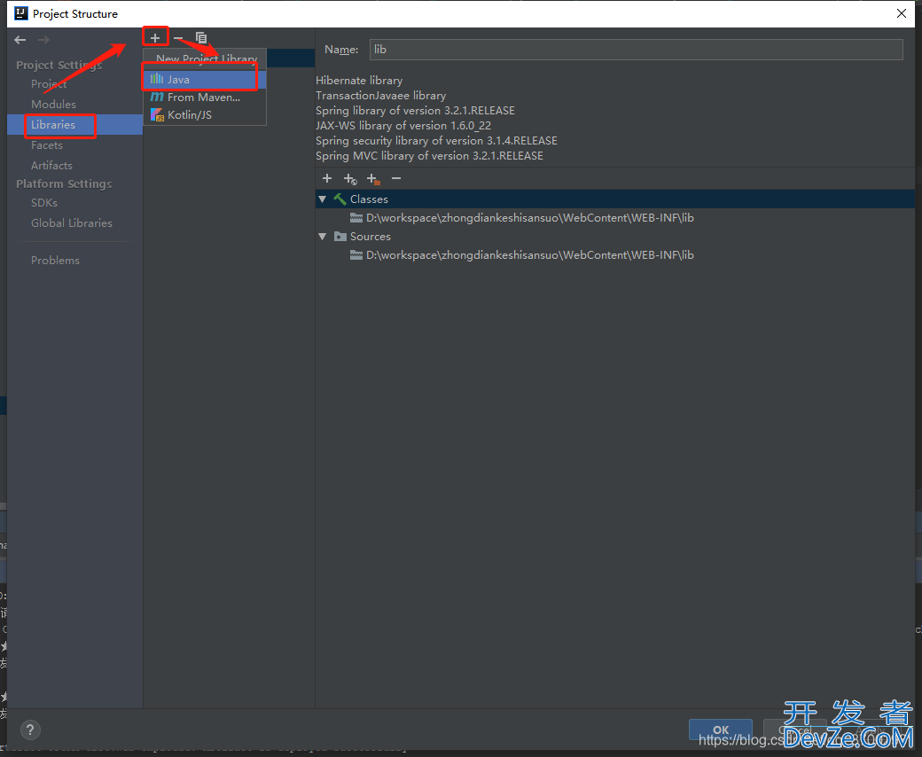Click the help question mark icon
Viewport: 922px width, 757px height.
click(30, 730)
